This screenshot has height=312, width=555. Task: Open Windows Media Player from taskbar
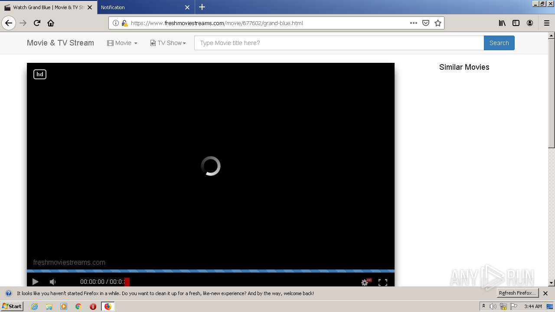pos(64,306)
